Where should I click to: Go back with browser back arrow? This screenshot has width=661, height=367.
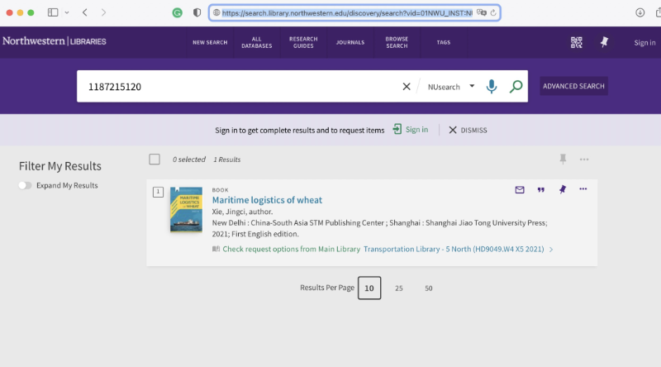(x=85, y=12)
